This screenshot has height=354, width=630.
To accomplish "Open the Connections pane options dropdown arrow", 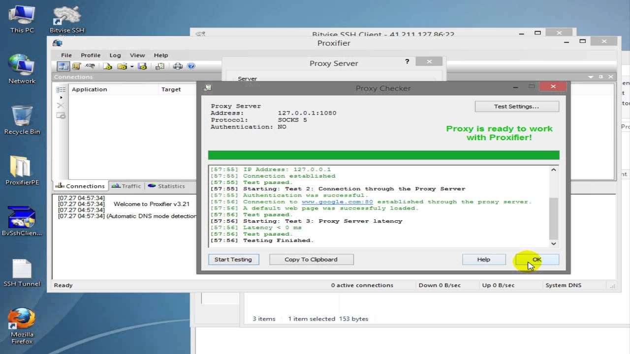I will 591,77.
